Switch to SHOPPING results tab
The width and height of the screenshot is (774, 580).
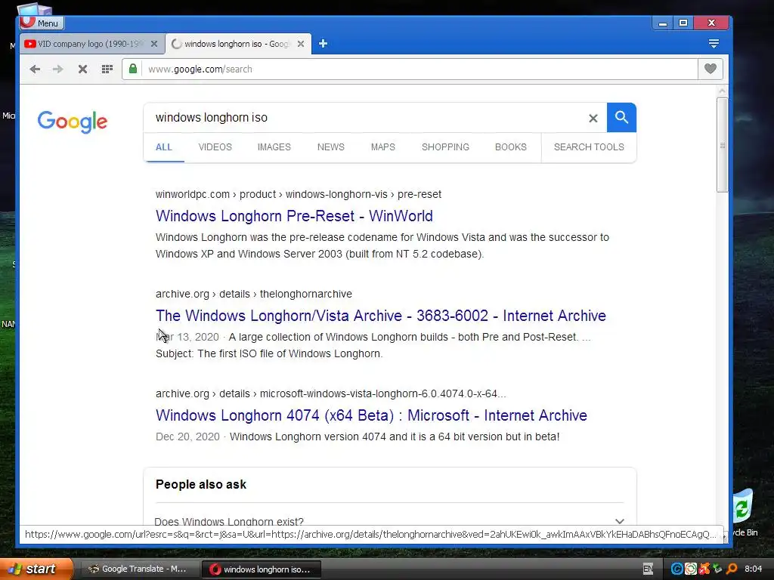click(x=445, y=147)
